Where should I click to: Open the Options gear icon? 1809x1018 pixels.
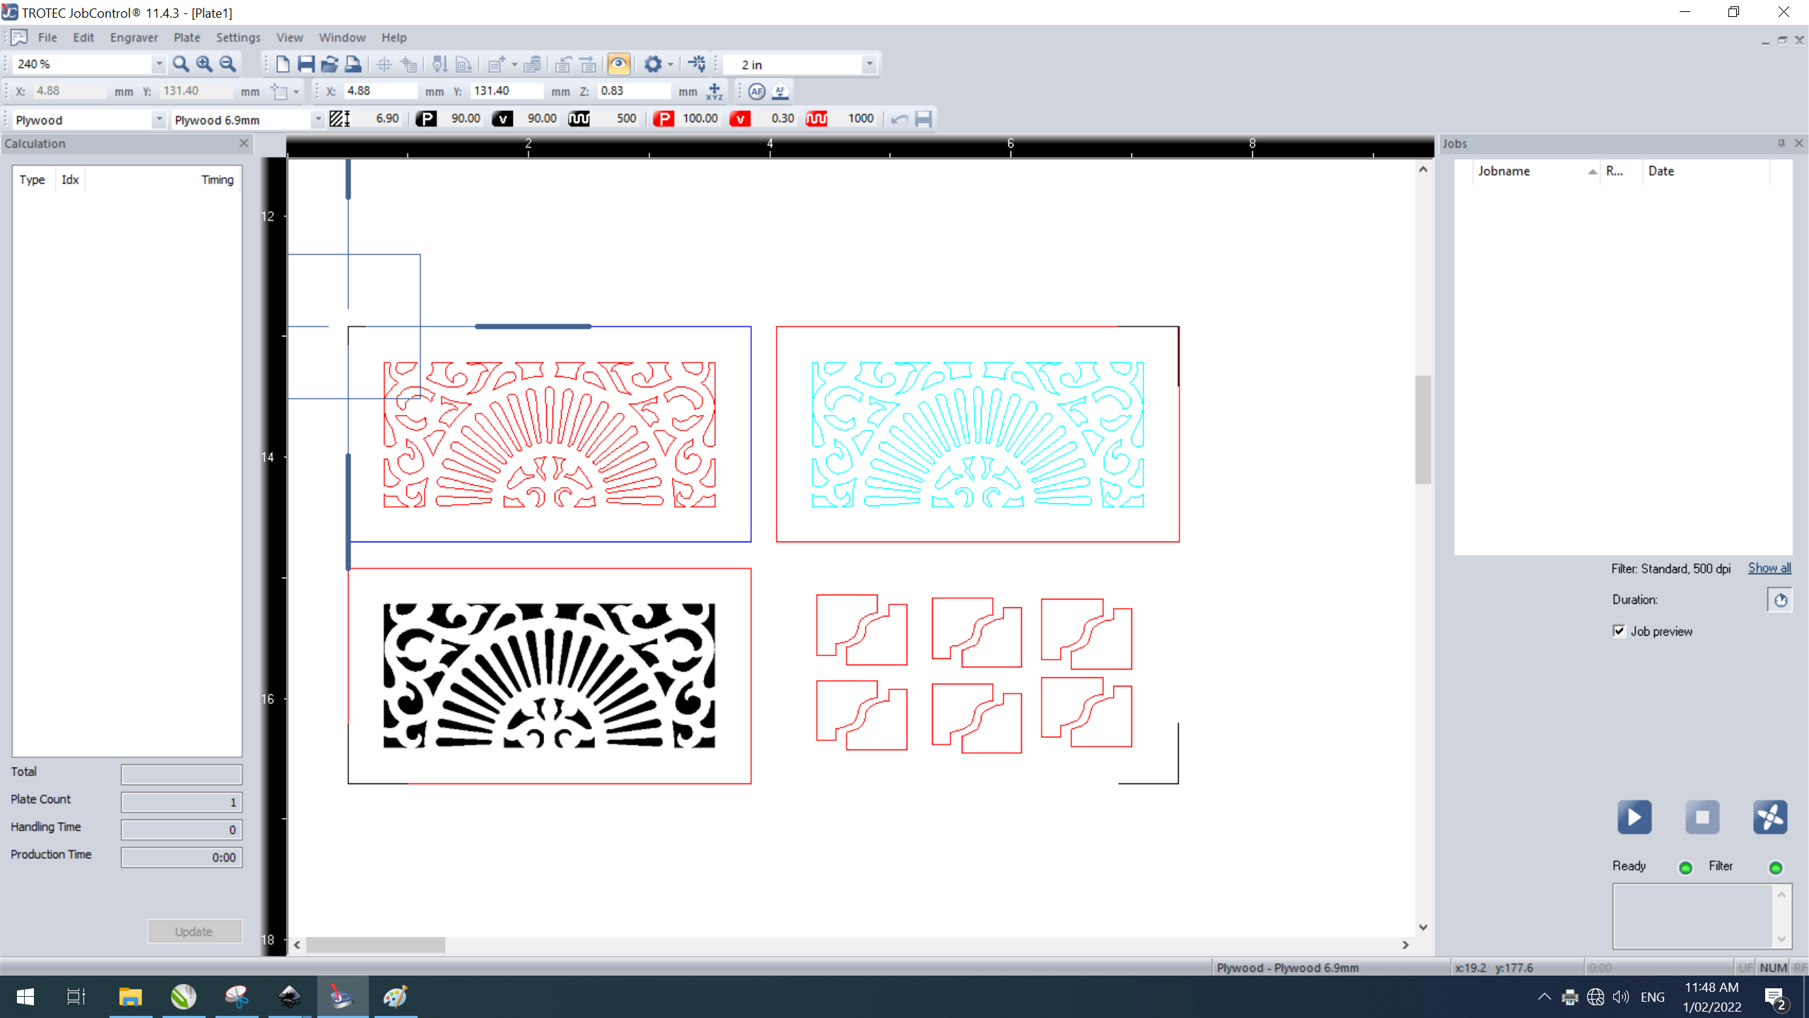point(652,64)
